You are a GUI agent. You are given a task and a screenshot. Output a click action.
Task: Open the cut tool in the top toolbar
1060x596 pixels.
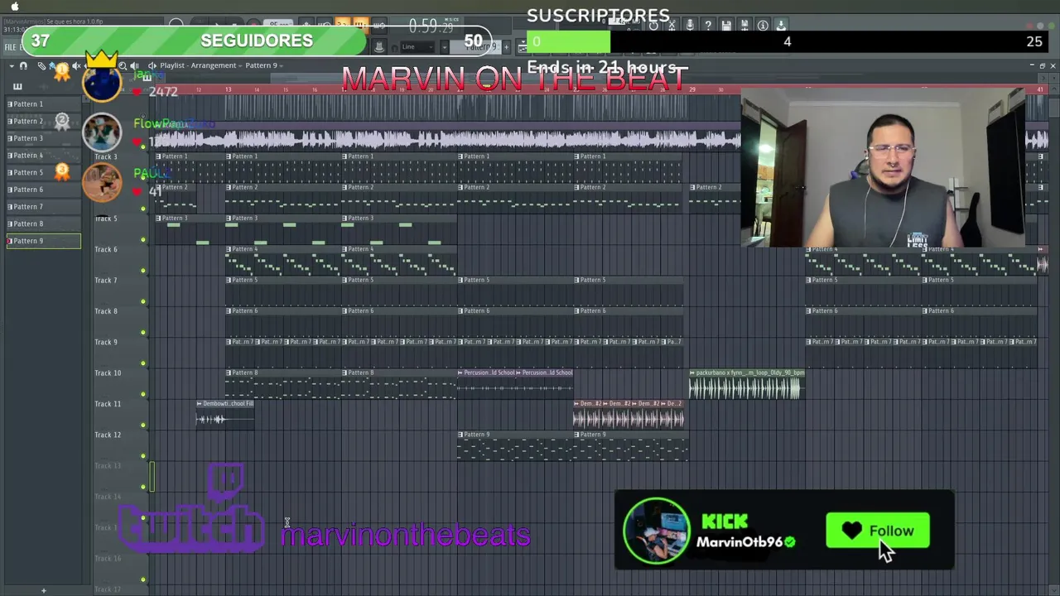click(672, 26)
